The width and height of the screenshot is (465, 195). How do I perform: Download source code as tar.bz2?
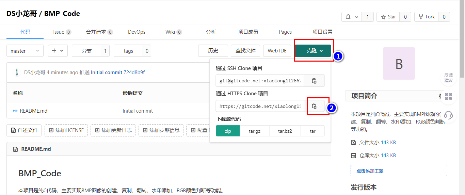[285, 131]
